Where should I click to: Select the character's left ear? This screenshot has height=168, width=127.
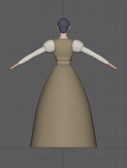click(x=58, y=28)
